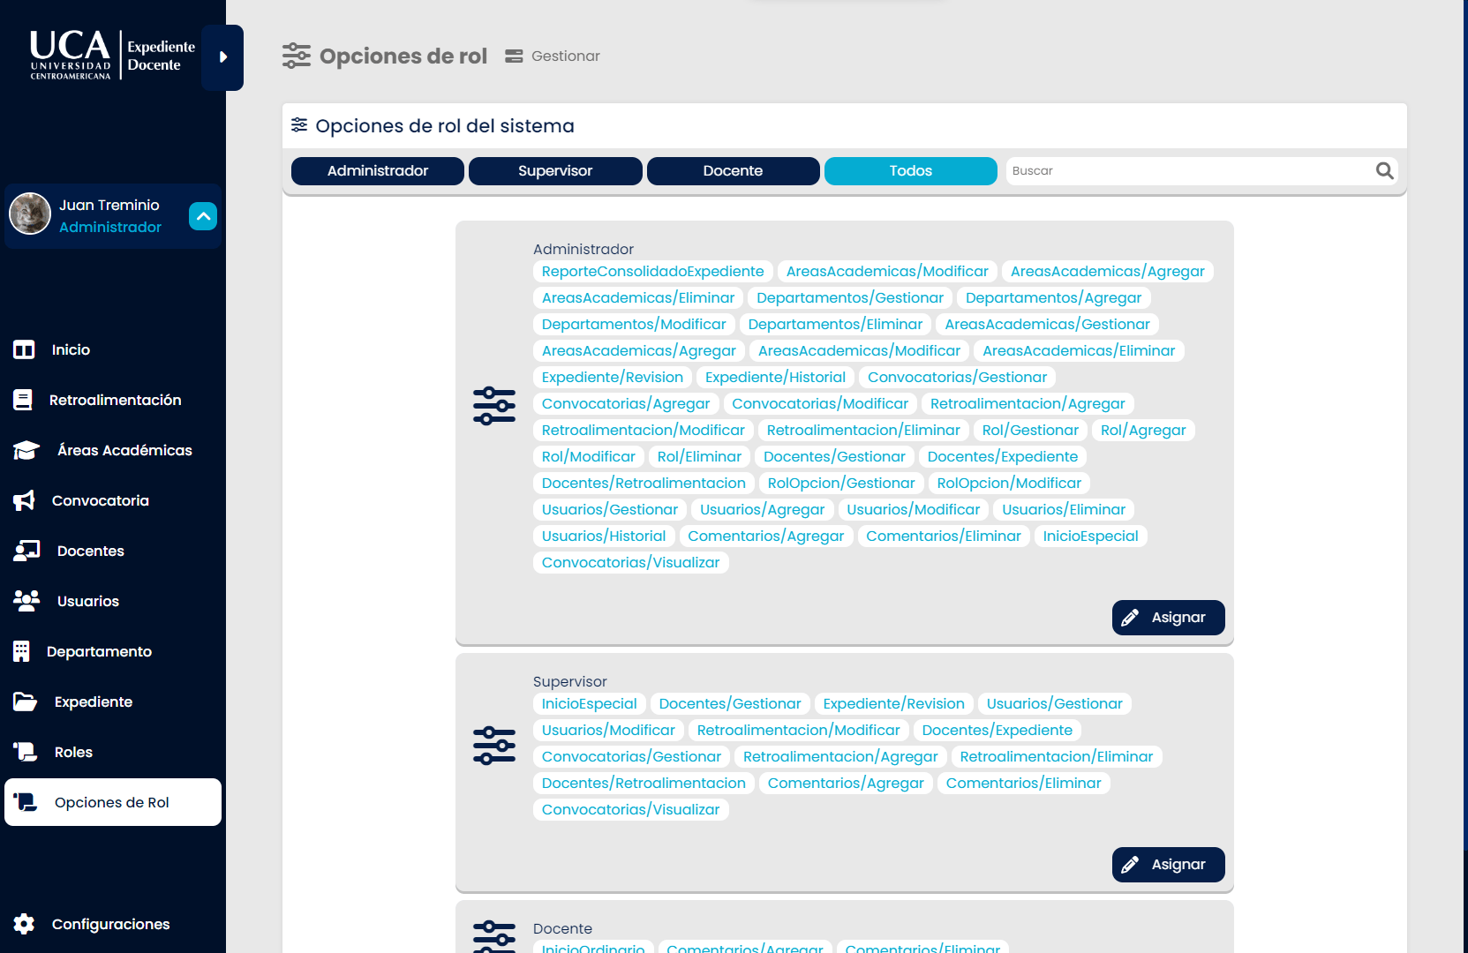This screenshot has width=1468, height=953.
Task: Focus the Buscar search field
Action: pos(1190,171)
